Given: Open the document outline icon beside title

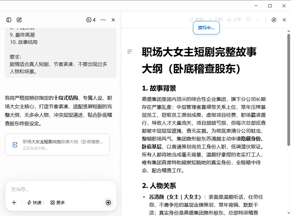Looking at the screenshot, I should pyautogui.click(x=130, y=51).
